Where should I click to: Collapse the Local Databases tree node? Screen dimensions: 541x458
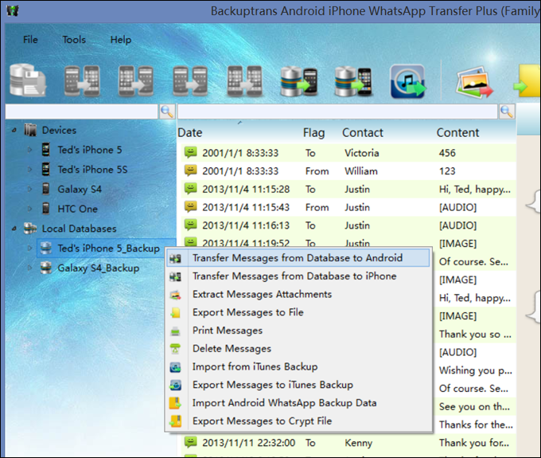14,229
